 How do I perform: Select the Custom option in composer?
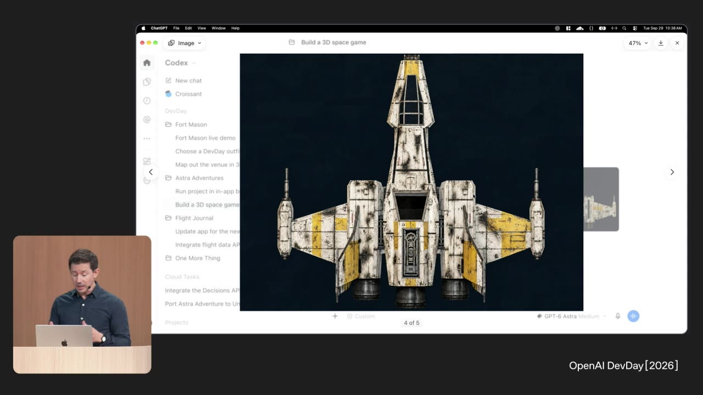[x=361, y=316]
